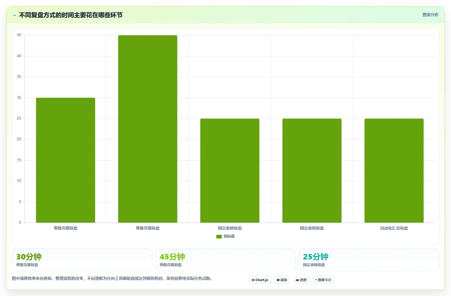Click the 图表分析 label in header
This screenshot has width=451, height=296.
pyautogui.click(x=430, y=15)
